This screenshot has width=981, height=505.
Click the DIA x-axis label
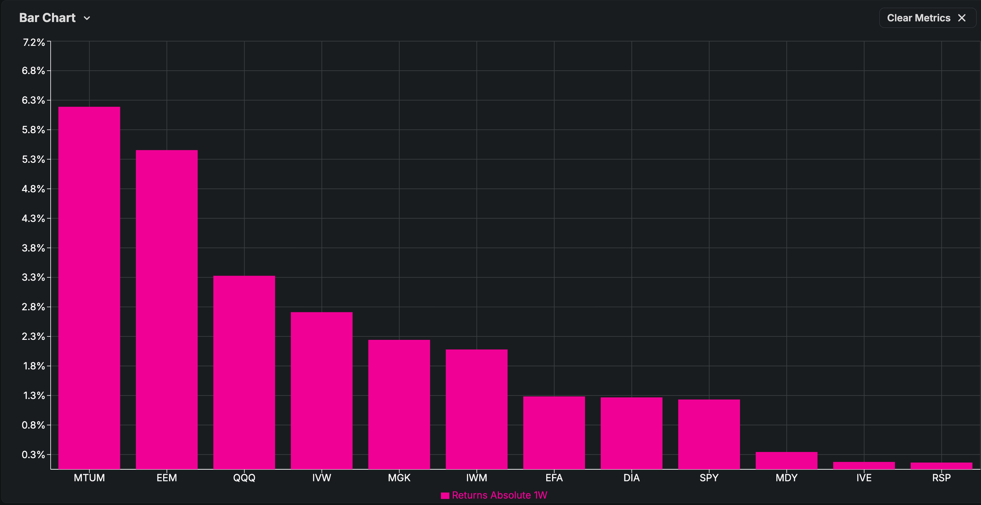click(632, 478)
